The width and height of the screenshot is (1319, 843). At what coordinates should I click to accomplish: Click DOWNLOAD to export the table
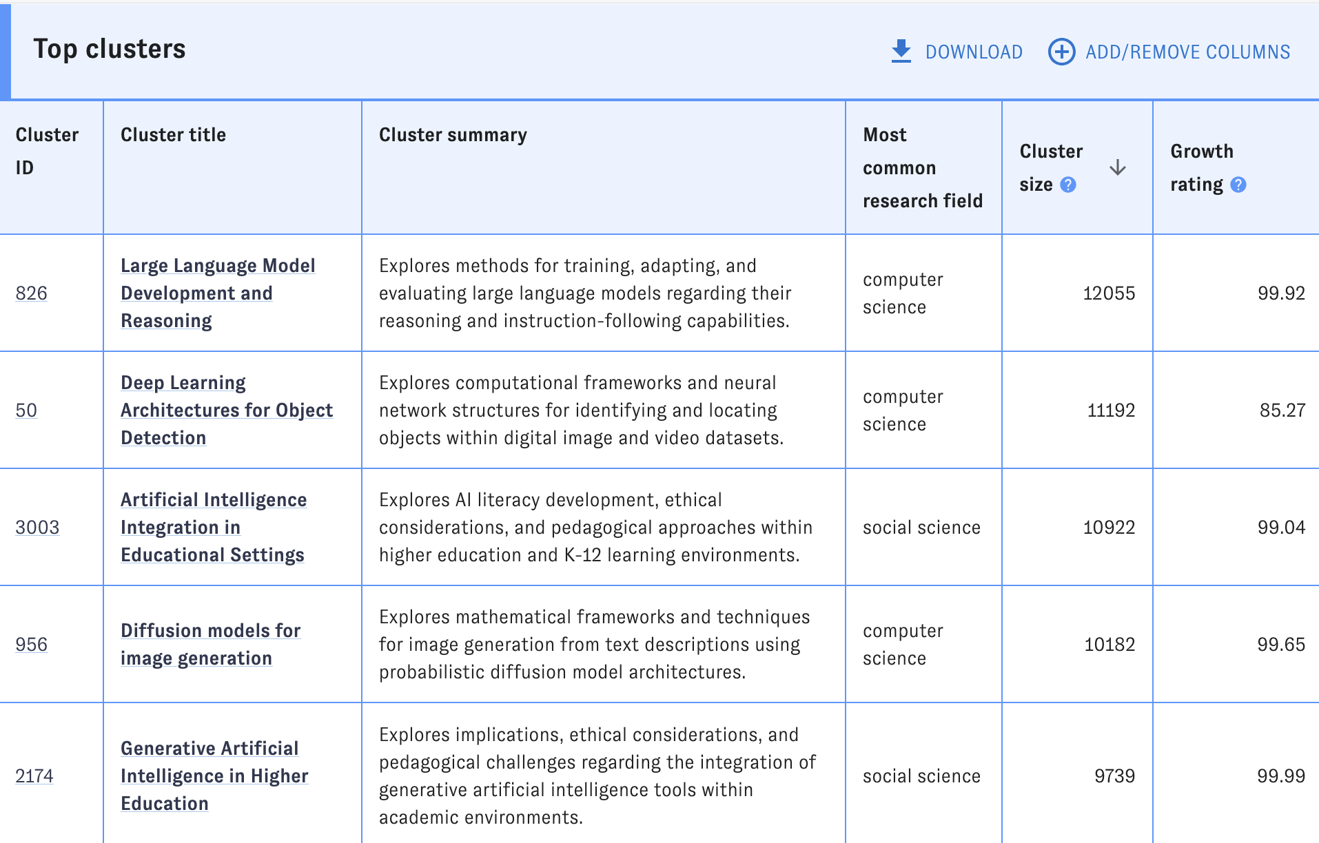(x=974, y=52)
